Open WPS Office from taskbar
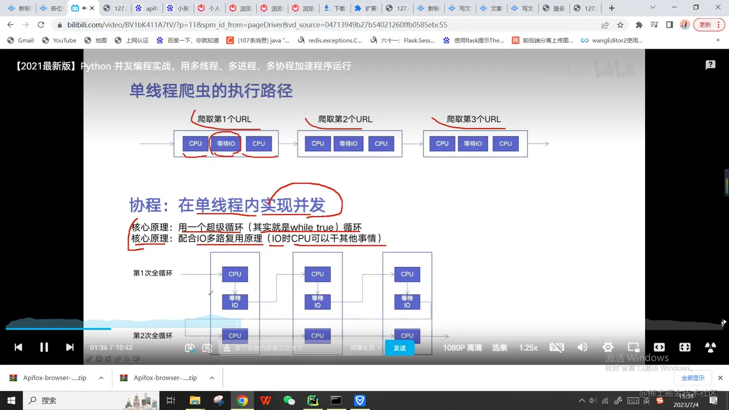 tap(266, 400)
